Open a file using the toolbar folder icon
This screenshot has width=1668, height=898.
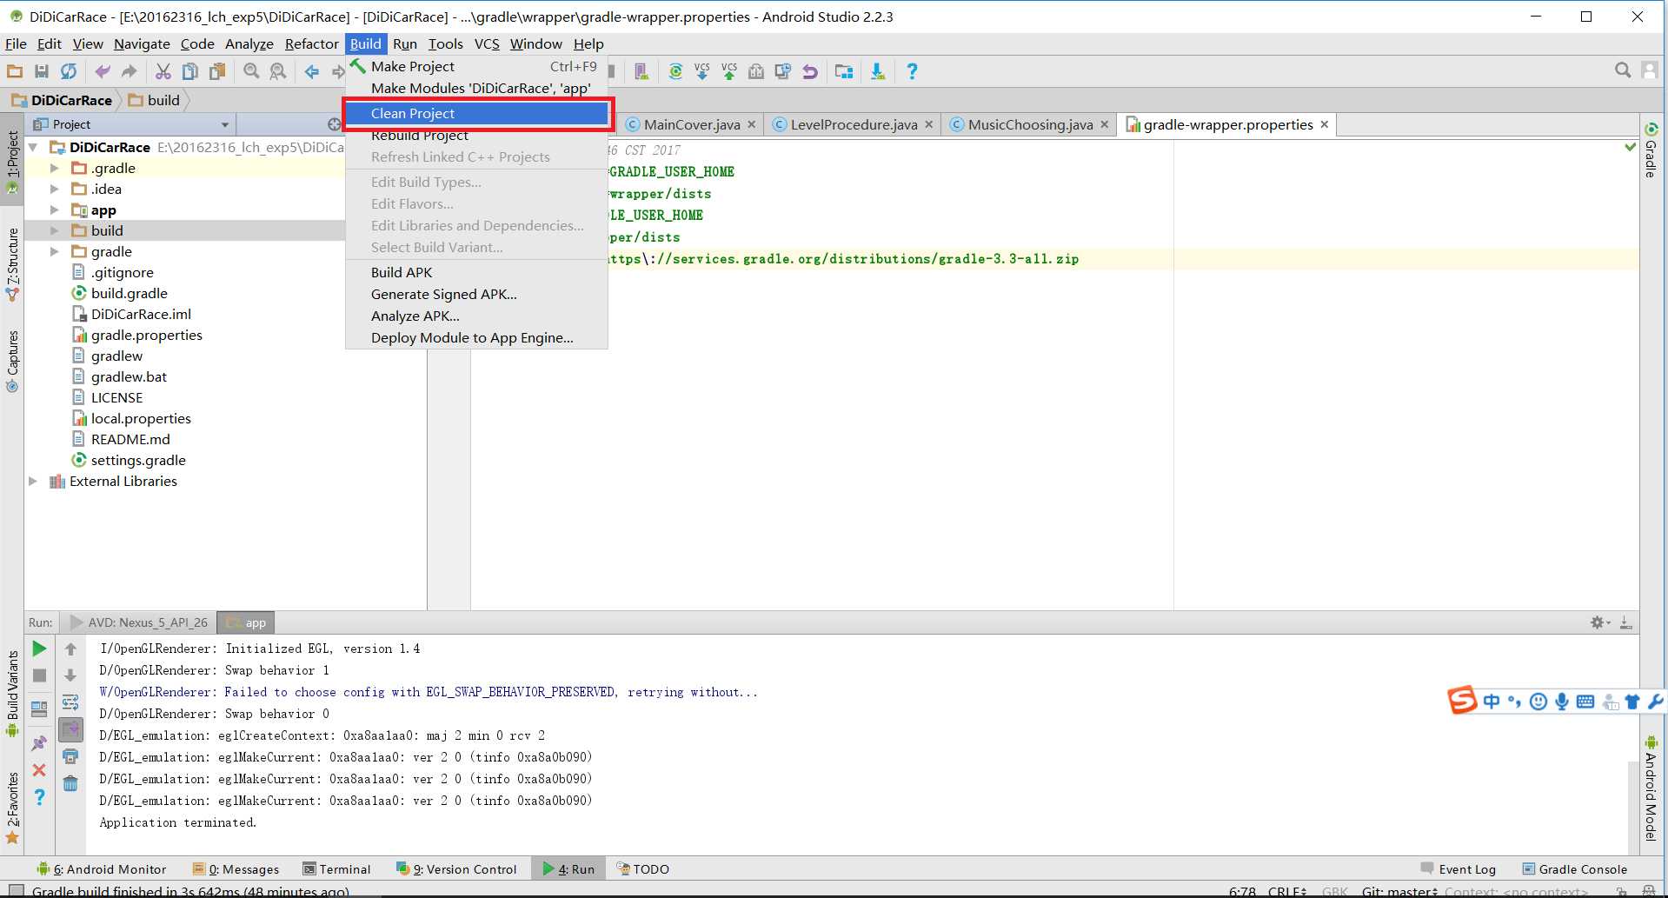point(15,71)
